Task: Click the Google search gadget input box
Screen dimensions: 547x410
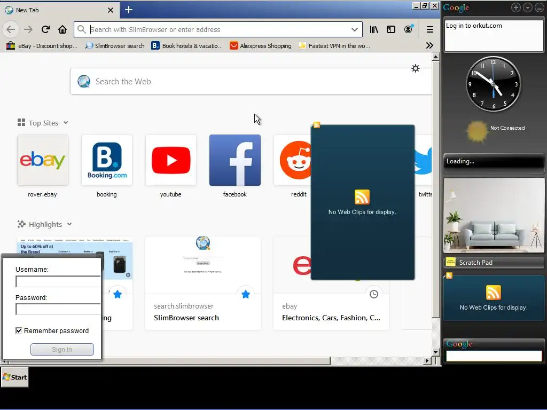Action: pyautogui.click(x=494, y=356)
